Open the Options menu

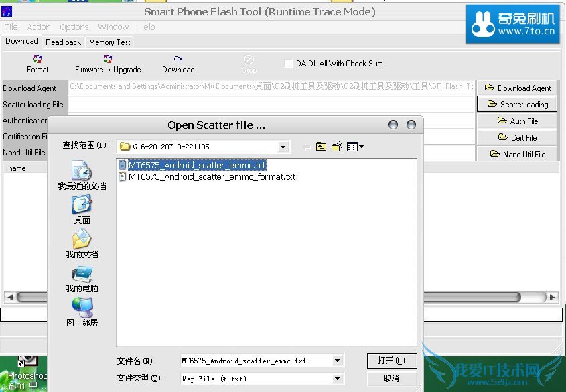click(74, 27)
